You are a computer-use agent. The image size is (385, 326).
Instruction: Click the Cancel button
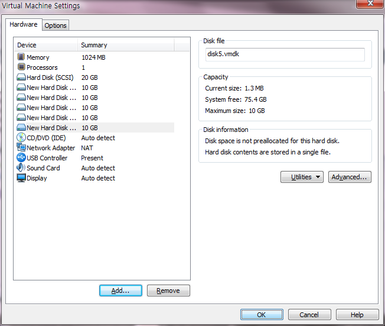coord(309,315)
